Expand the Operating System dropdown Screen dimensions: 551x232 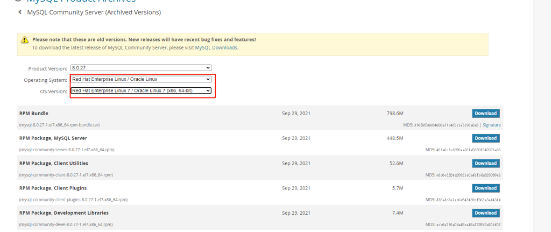[140, 79]
